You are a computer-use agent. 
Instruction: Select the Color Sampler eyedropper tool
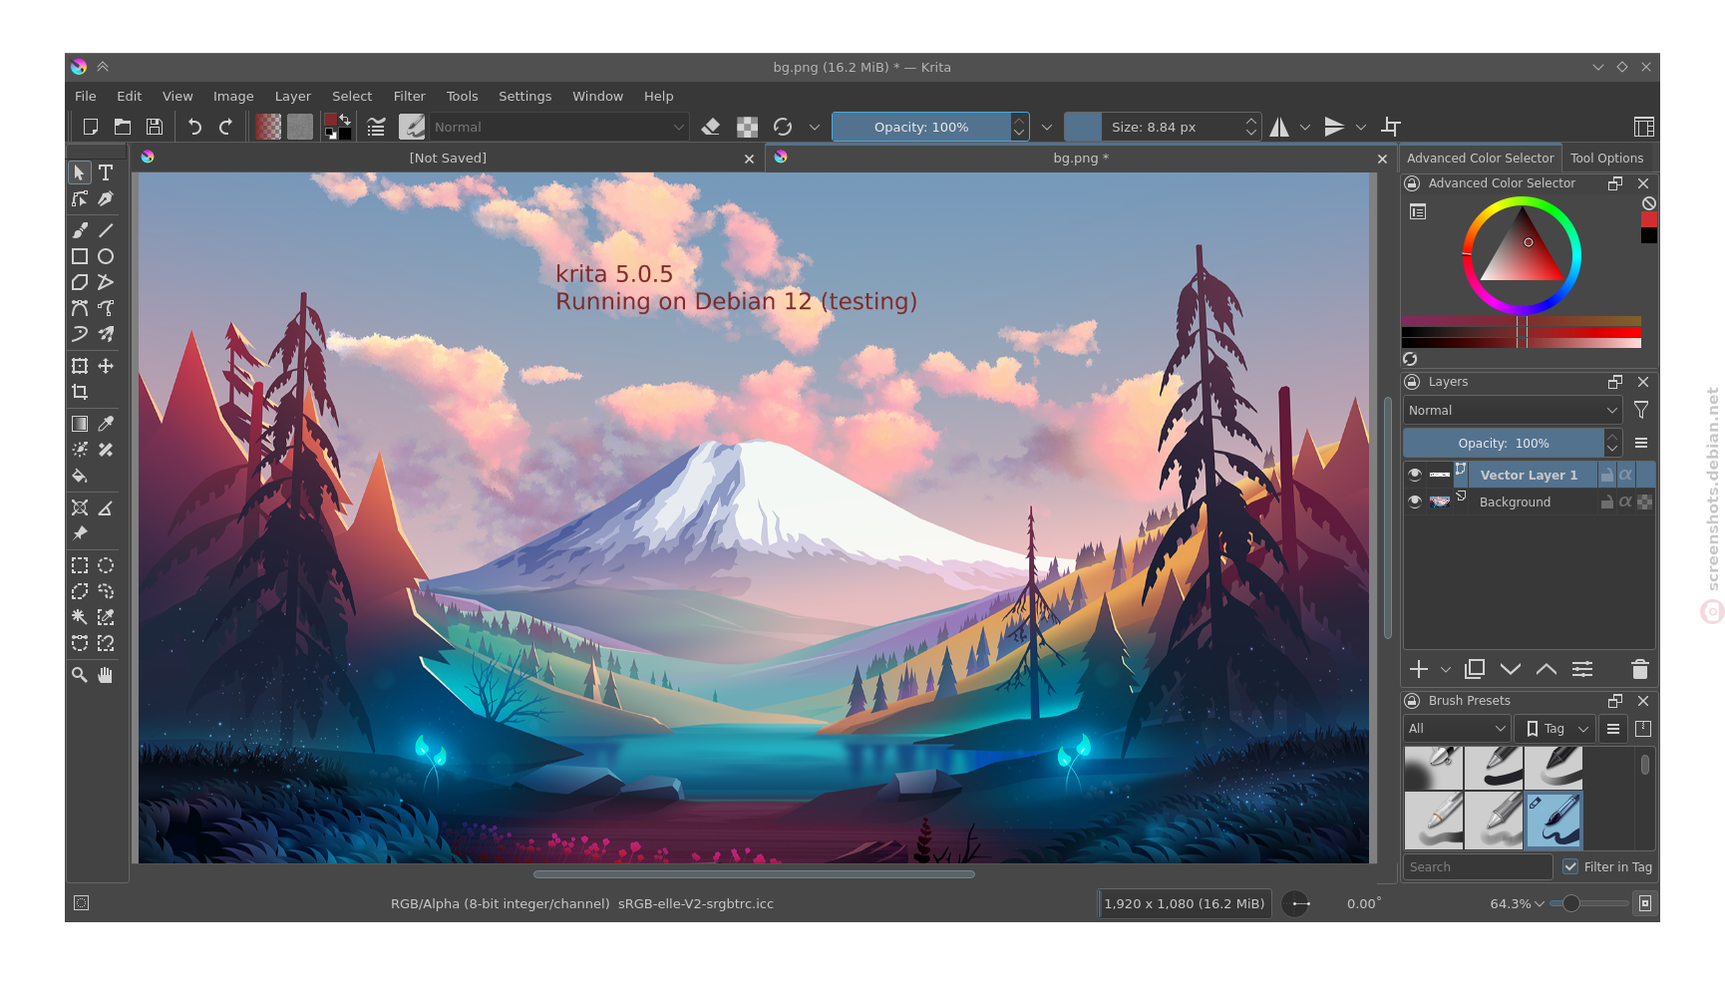click(x=106, y=424)
